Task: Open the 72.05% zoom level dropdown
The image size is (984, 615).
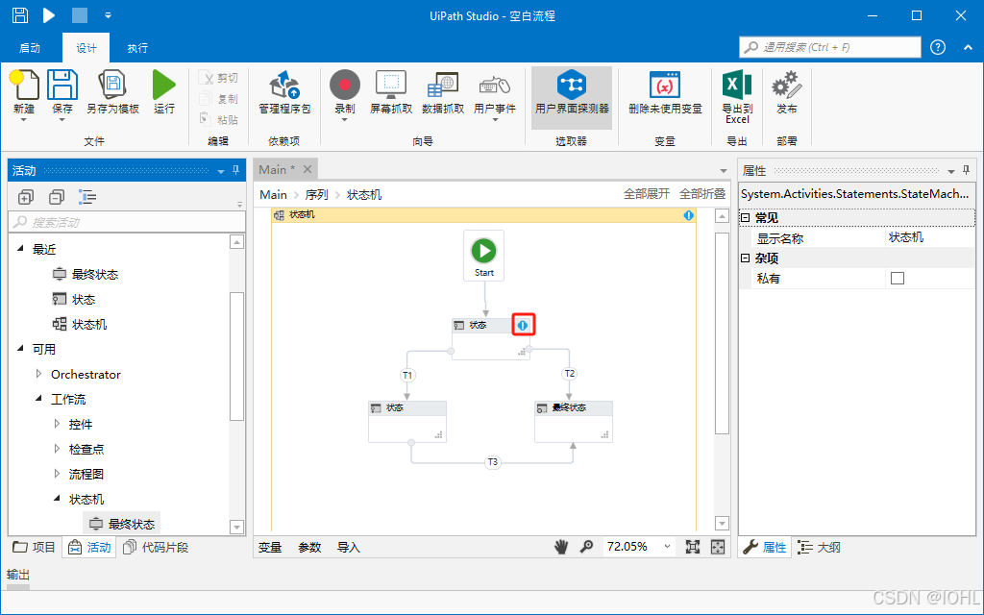Action: pos(667,547)
